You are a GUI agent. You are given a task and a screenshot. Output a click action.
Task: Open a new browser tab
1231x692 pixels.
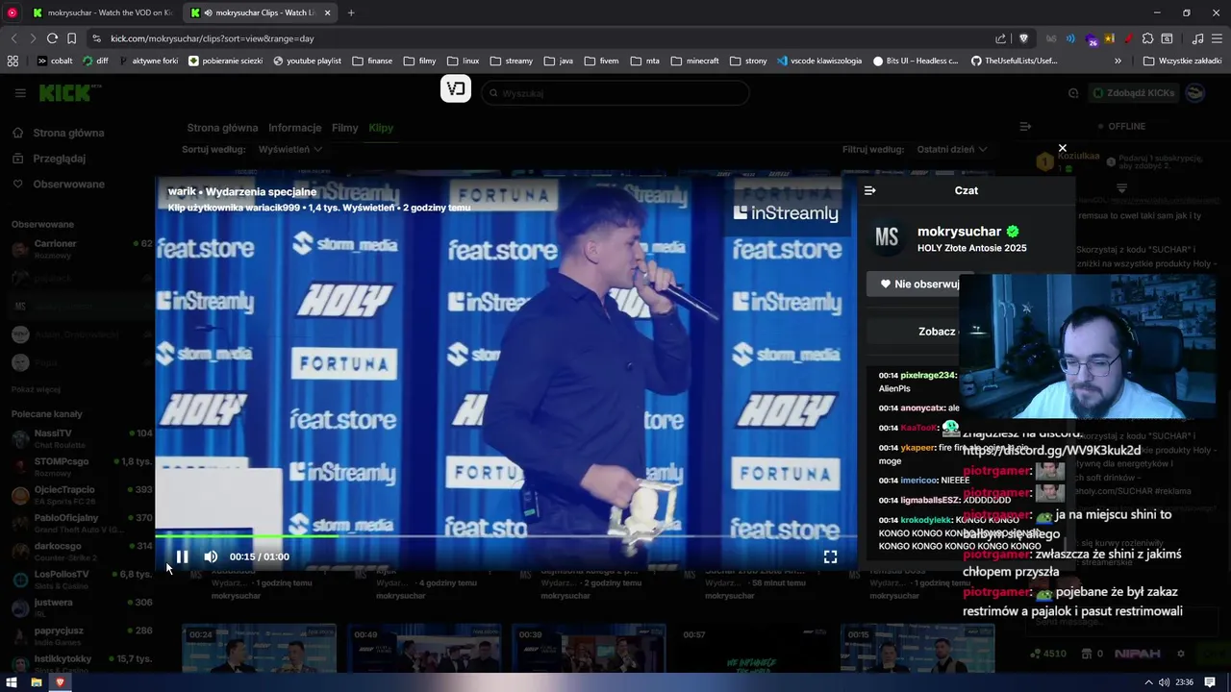pyautogui.click(x=351, y=12)
